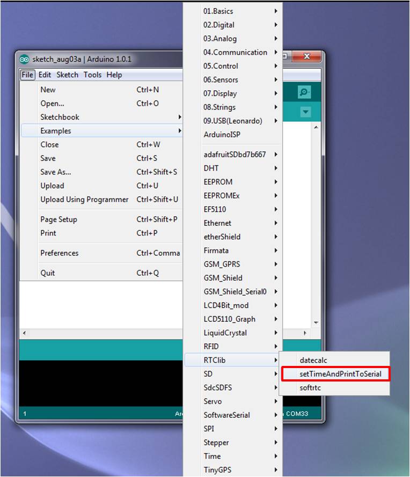Select Save As... menu entry
The width and height of the screenshot is (410, 477).
tap(101, 172)
